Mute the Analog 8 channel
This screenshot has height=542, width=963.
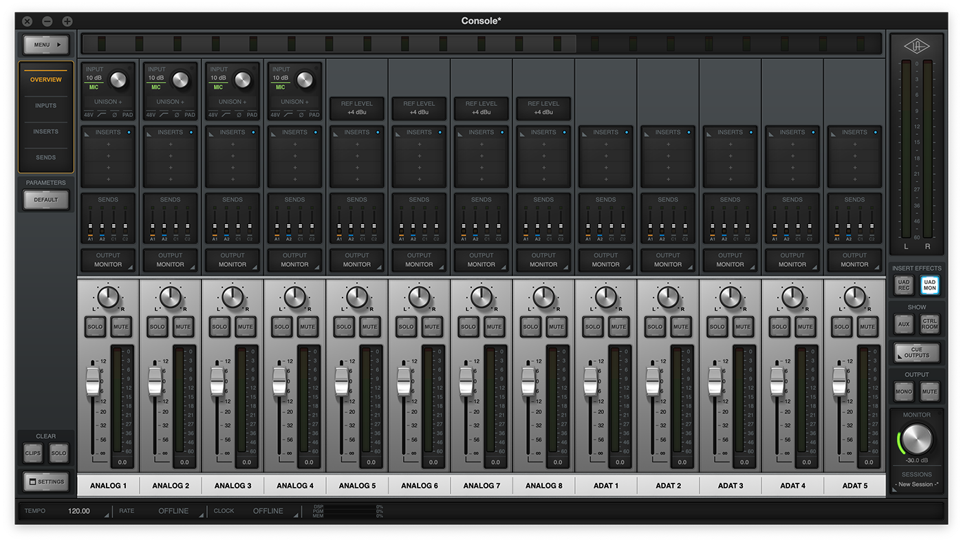(x=556, y=327)
